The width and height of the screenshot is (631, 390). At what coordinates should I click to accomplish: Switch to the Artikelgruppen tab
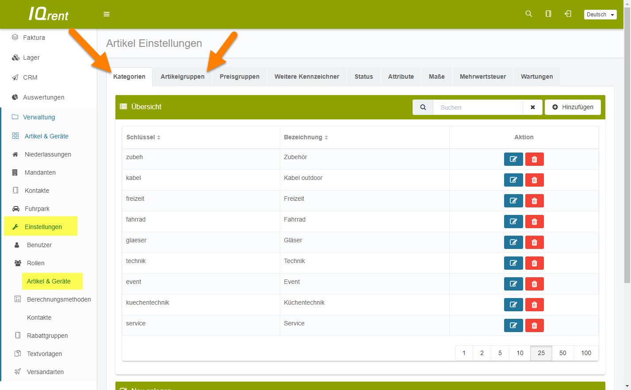coord(182,76)
